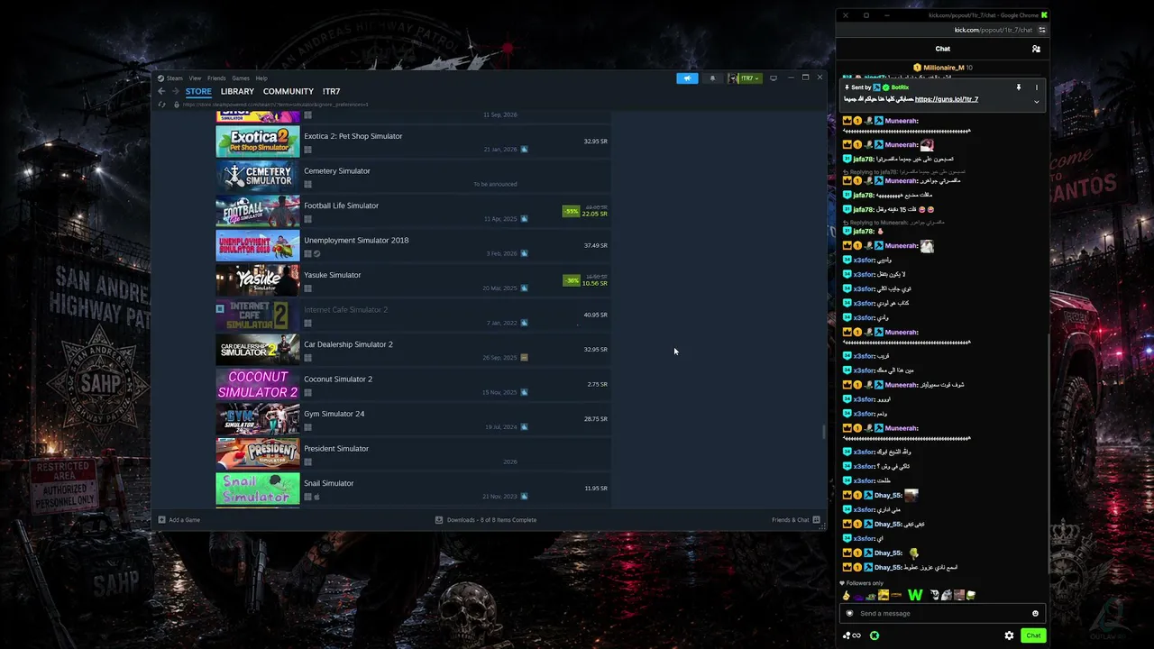Open the pinned message options menu

1037,87
